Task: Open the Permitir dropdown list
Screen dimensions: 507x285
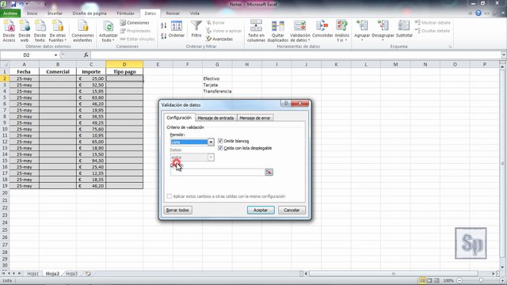Action: pos(211,142)
